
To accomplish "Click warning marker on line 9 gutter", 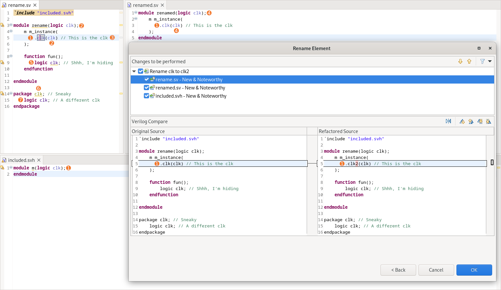I will pos(2,63).
